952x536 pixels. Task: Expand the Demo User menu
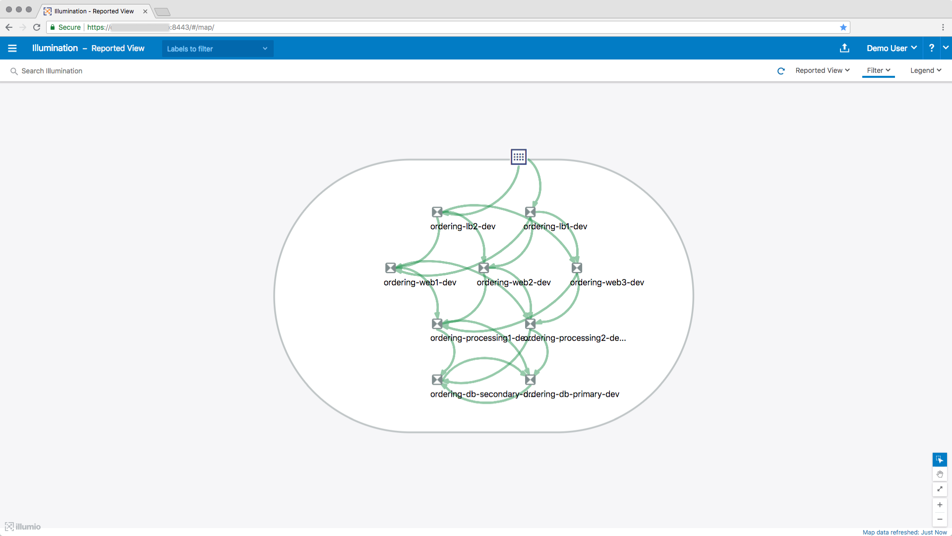tap(892, 48)
